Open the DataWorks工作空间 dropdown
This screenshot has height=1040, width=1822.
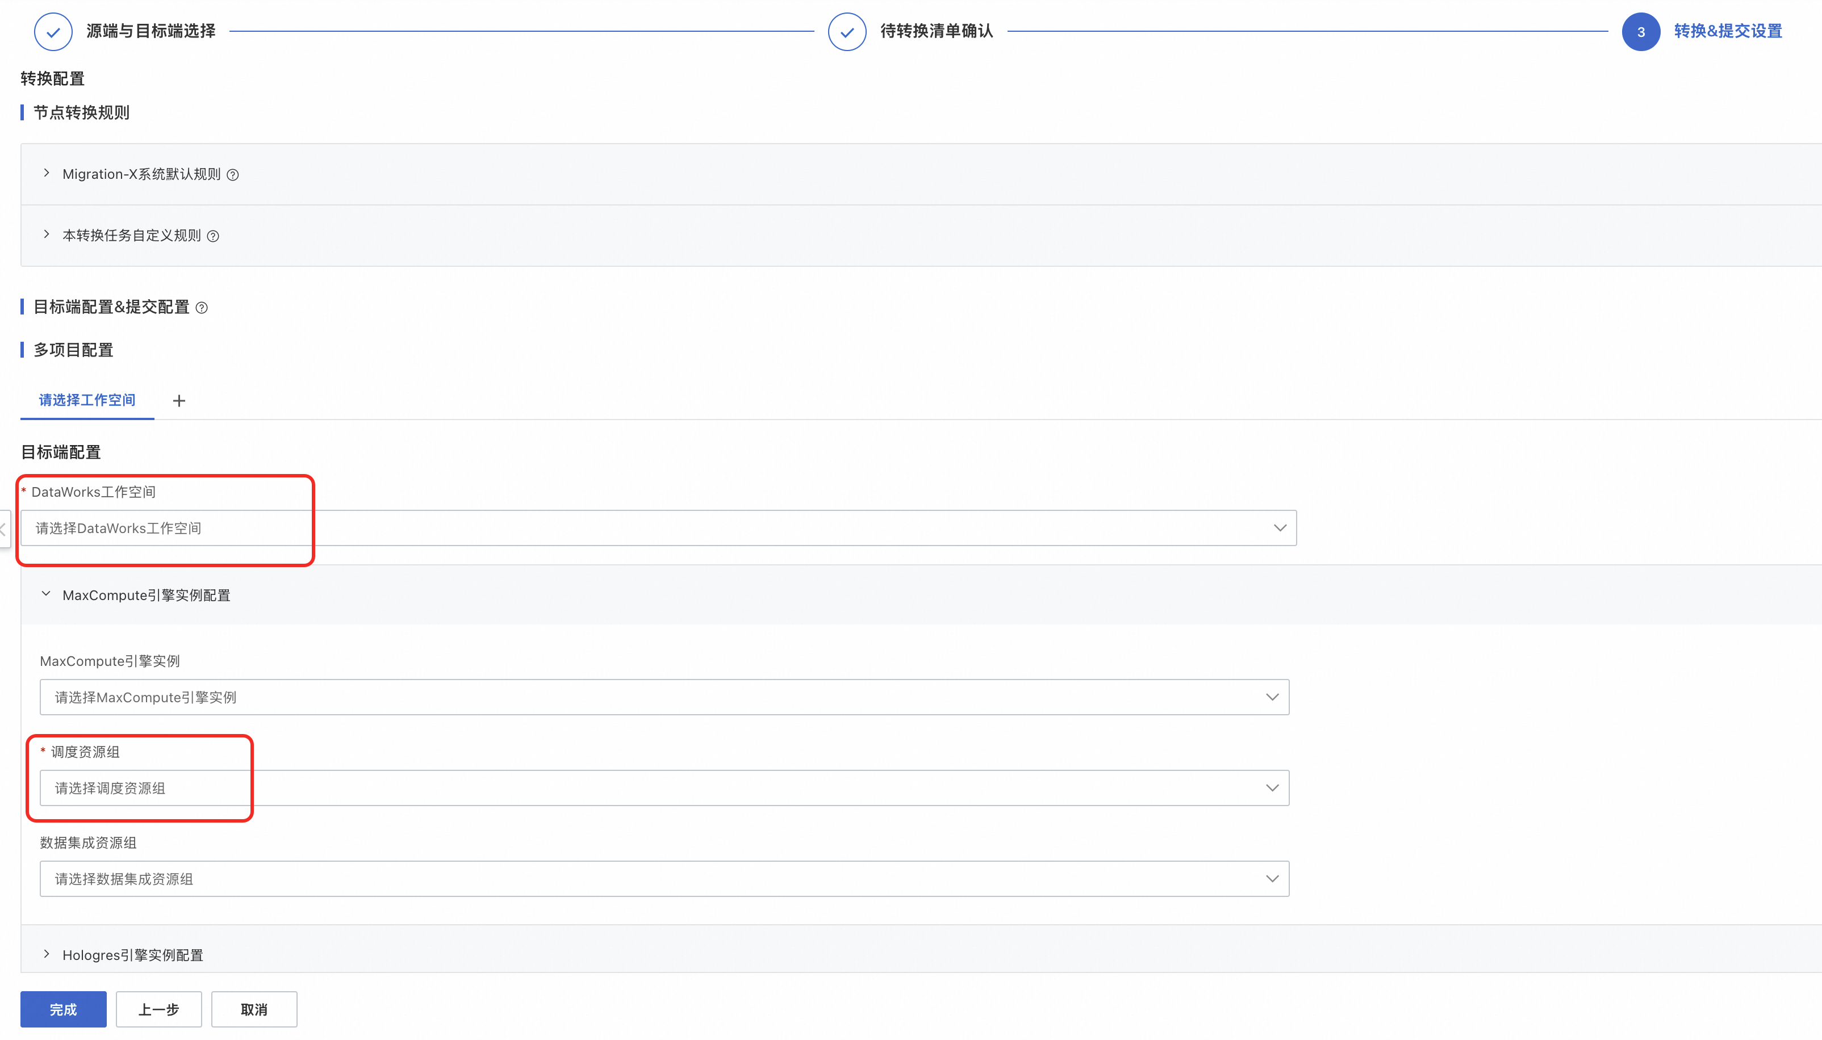[658, 528]
